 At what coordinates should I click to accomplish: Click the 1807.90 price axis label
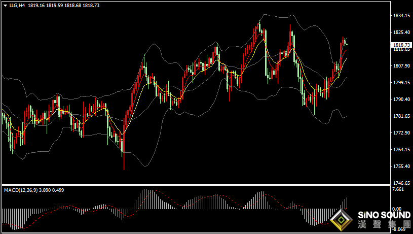(x=402, y=65)
